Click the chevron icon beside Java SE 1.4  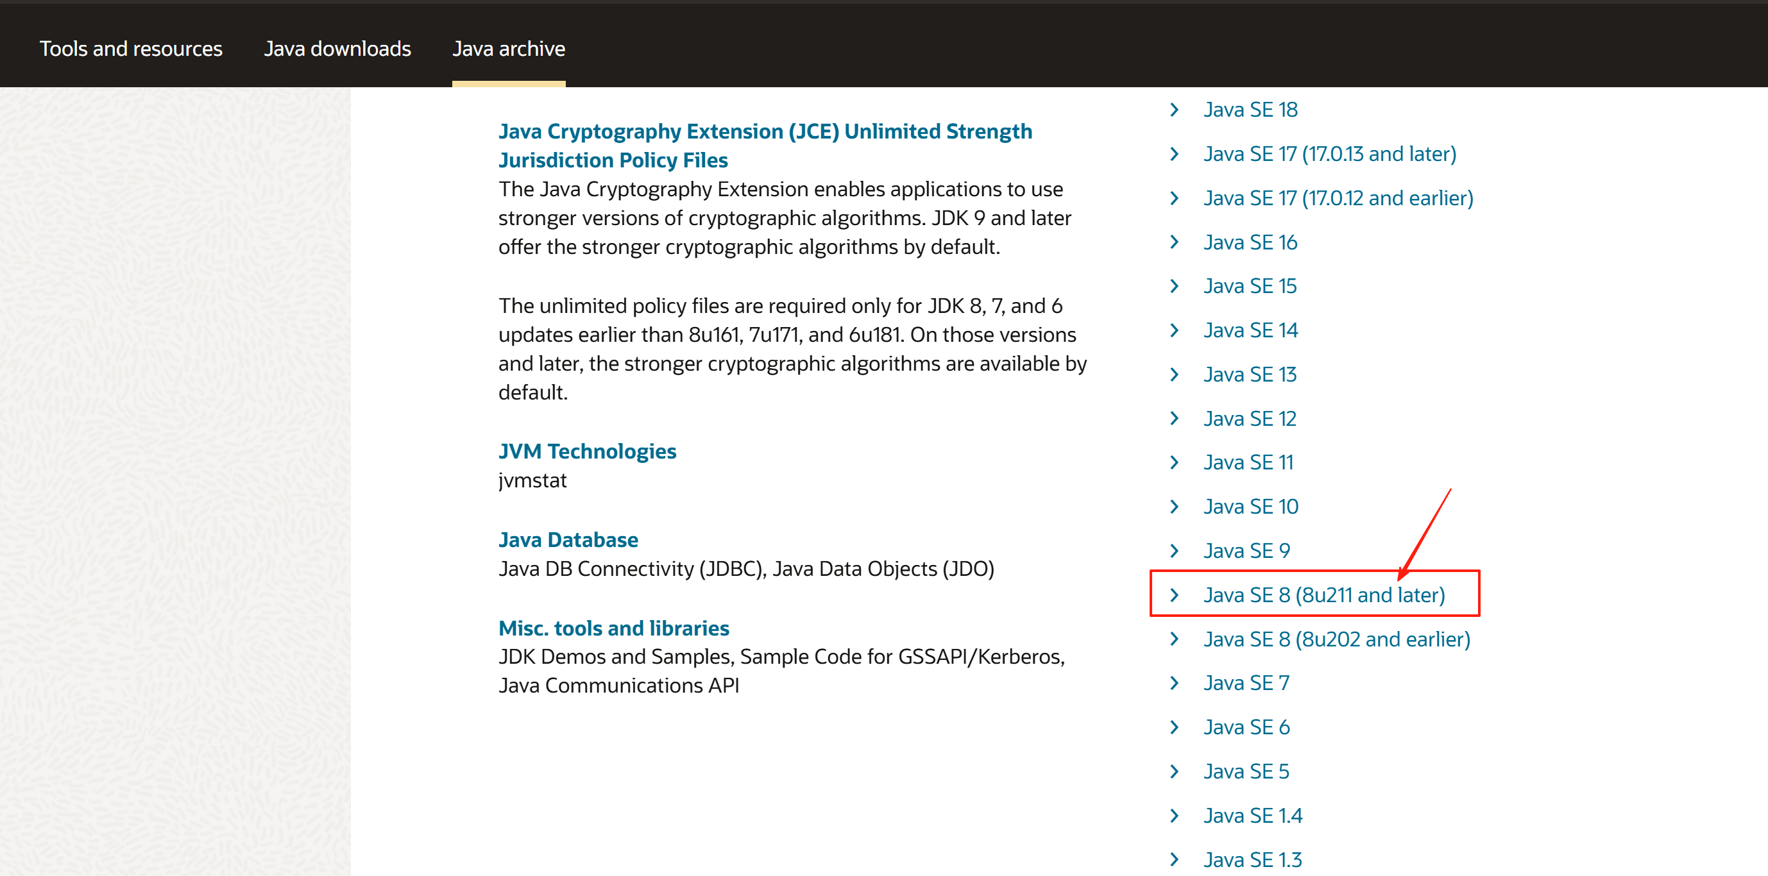click(1175, 816)
